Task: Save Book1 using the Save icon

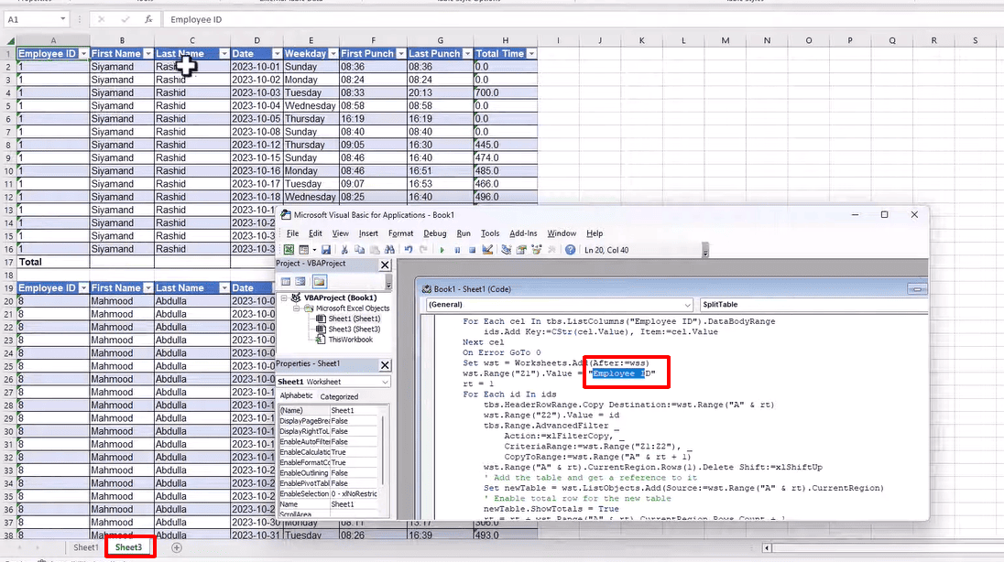Action: coord(326,249)
